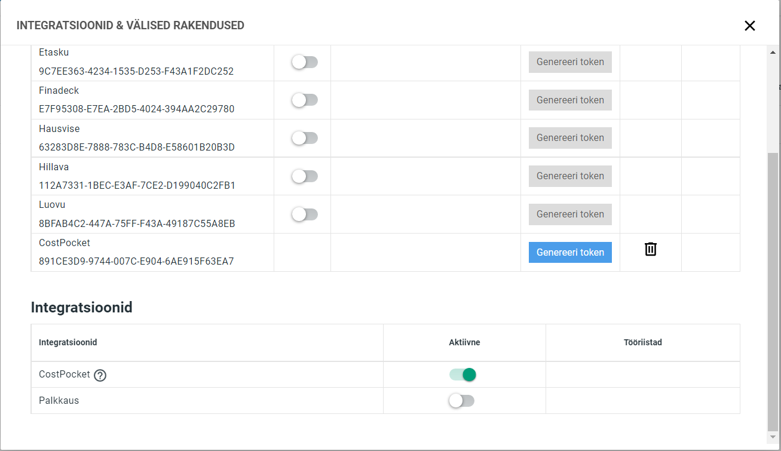Close the integrations dialog with X
This screenshot has height=451, width=781.
750,25
